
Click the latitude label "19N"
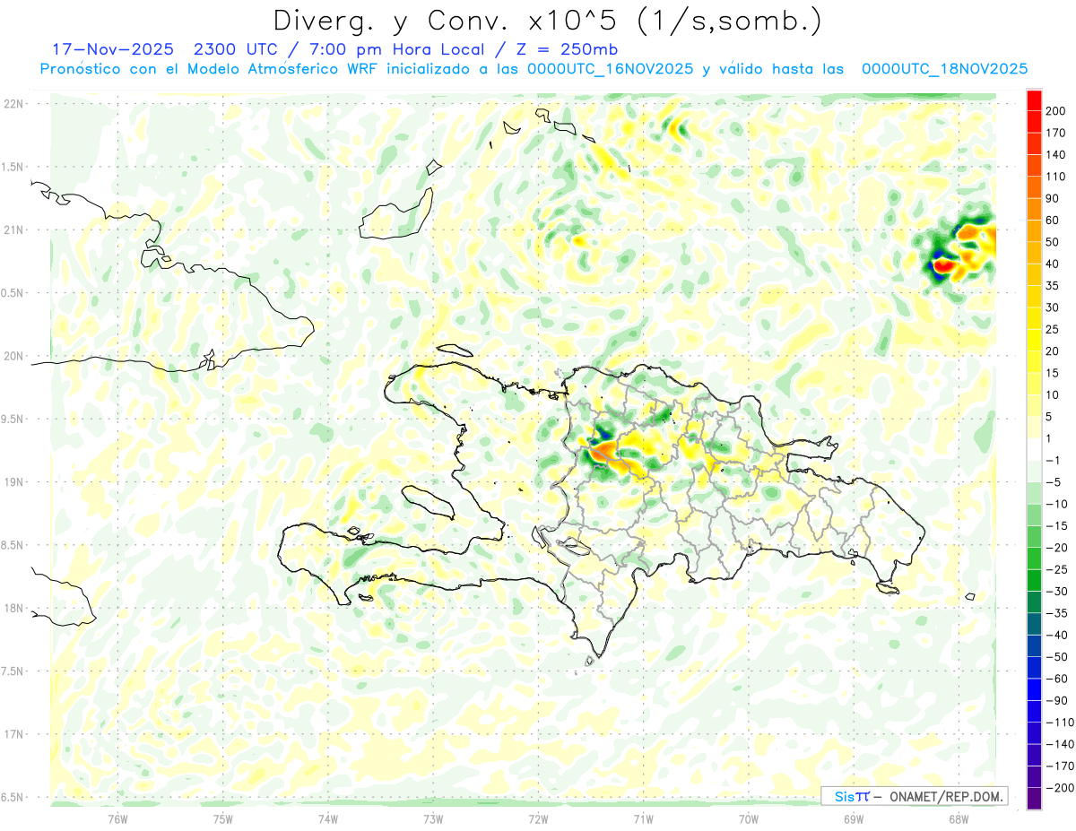tap(13, 482)
